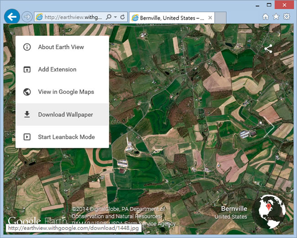Screen dimensions: 297x238
Task: Open the address bar dropdown arrow
Action: tap(115, 17)
